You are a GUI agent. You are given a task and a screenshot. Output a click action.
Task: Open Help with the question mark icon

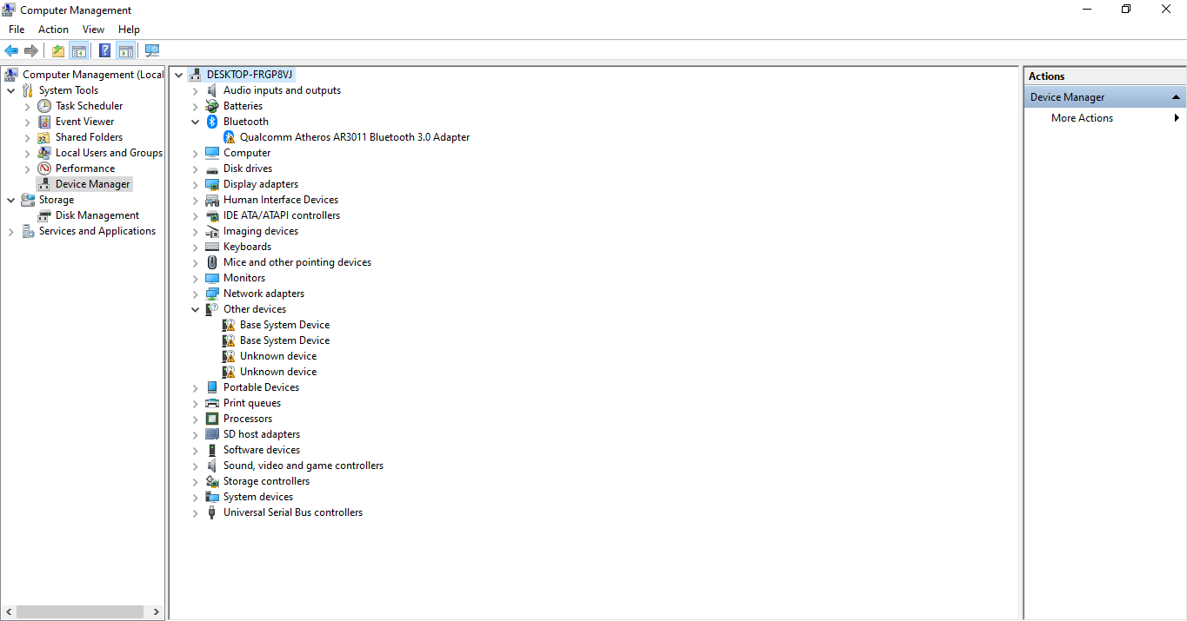coord(104,51)
